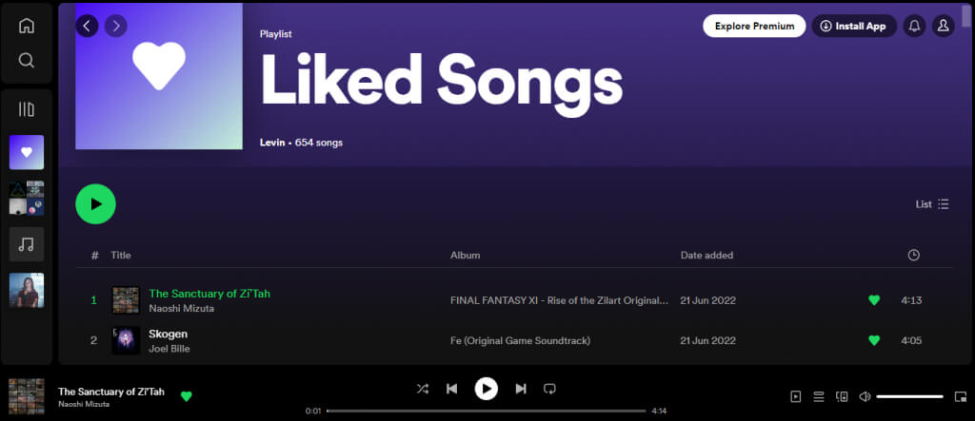Open the mini player
Screen dimensions: 975x421
pos(961,396)
